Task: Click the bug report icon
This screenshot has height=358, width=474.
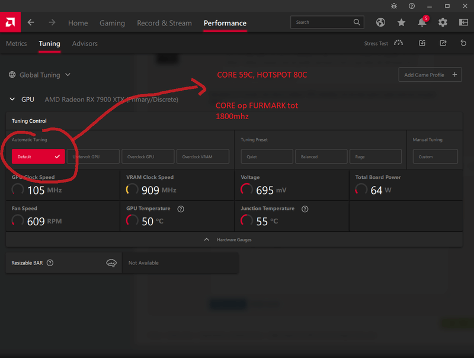Action: (x=394, y=6)
